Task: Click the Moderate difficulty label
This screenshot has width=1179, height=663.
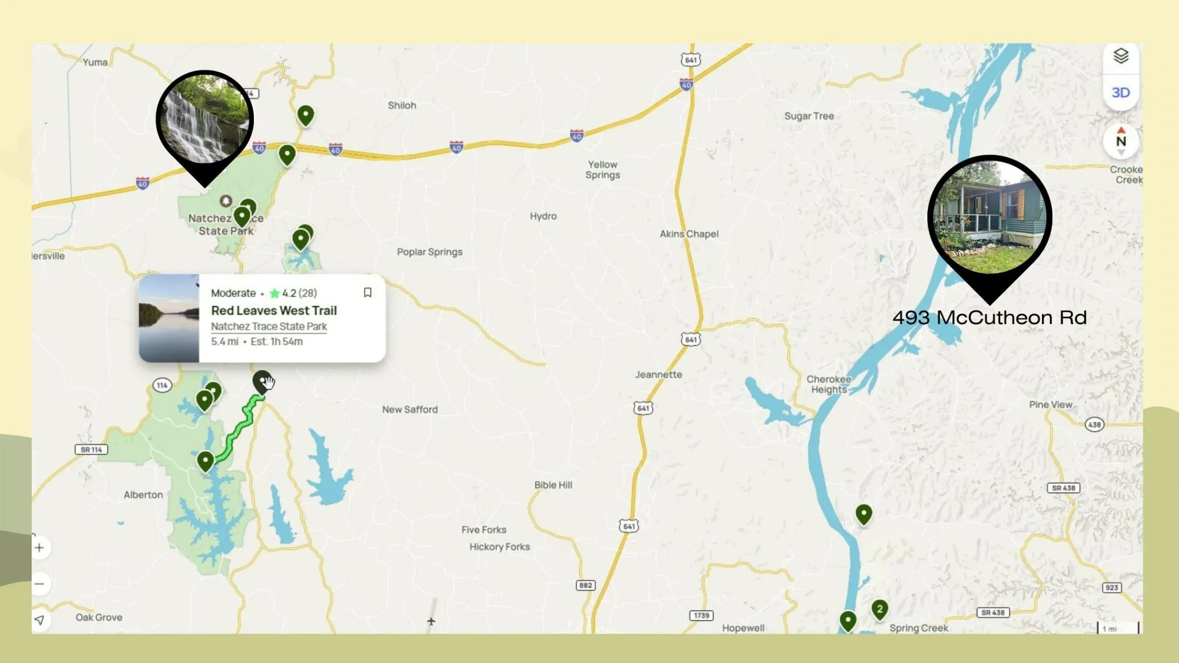Action: 233,293
